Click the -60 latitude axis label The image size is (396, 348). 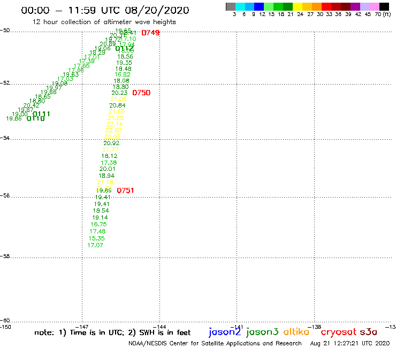click(x=5, y=321)
